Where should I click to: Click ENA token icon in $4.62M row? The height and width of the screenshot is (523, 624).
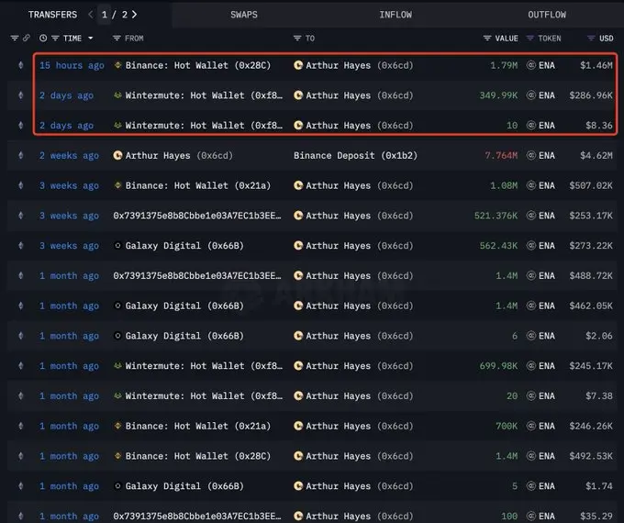(531, 155)
